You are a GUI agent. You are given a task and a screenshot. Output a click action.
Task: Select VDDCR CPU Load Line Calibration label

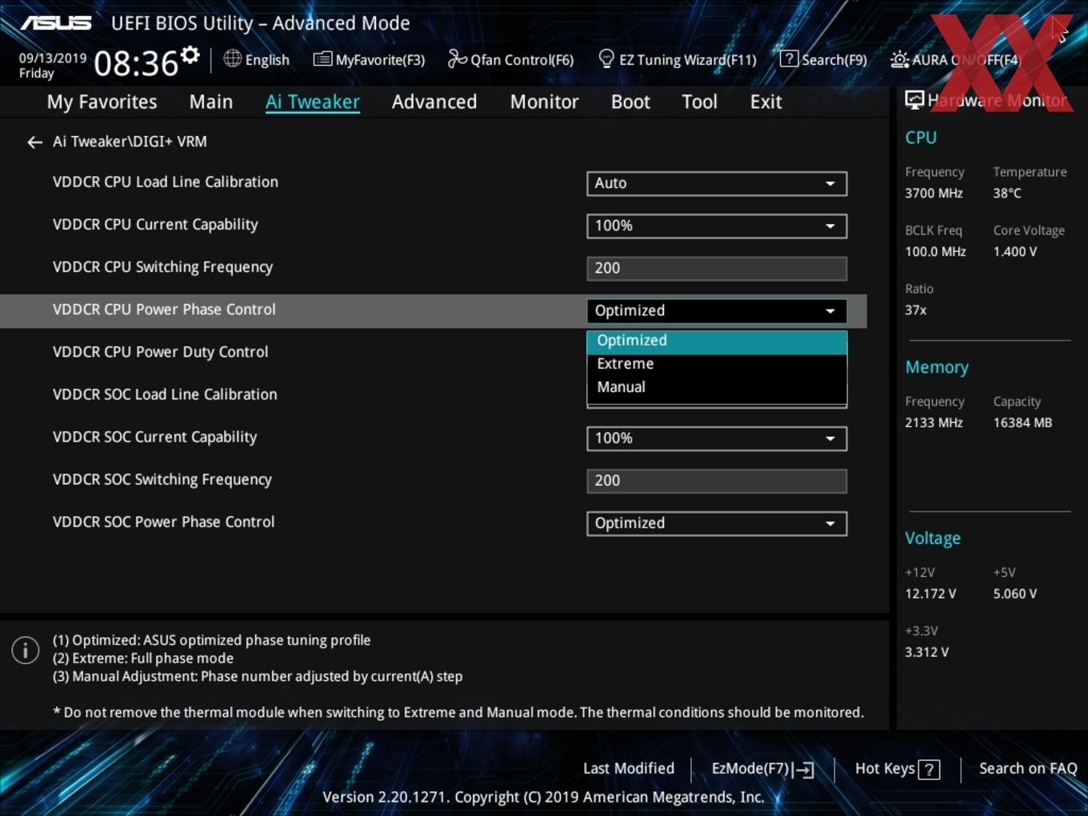[x=166, y=182]
